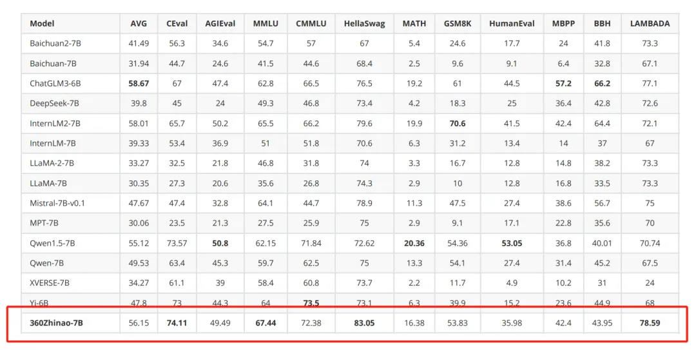Click the XVERSE-7B model name
The height and width of the screenshot is (350, 696).
(x=50, y=283)
